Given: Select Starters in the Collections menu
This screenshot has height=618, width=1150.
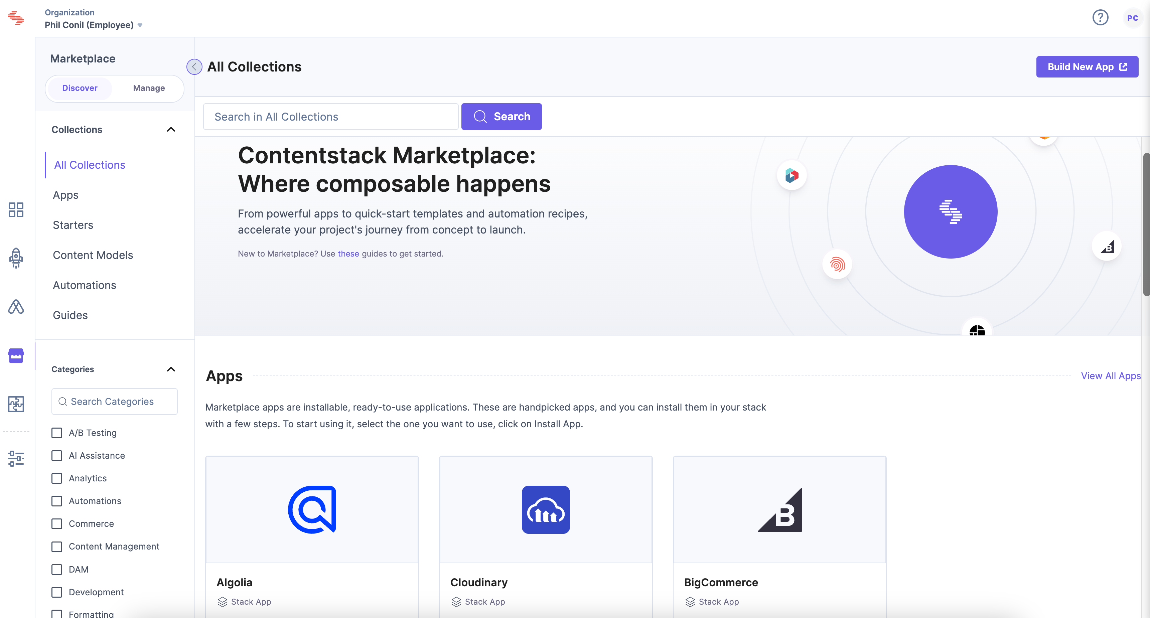Looking at the screenshot, I should click(73, 225).
